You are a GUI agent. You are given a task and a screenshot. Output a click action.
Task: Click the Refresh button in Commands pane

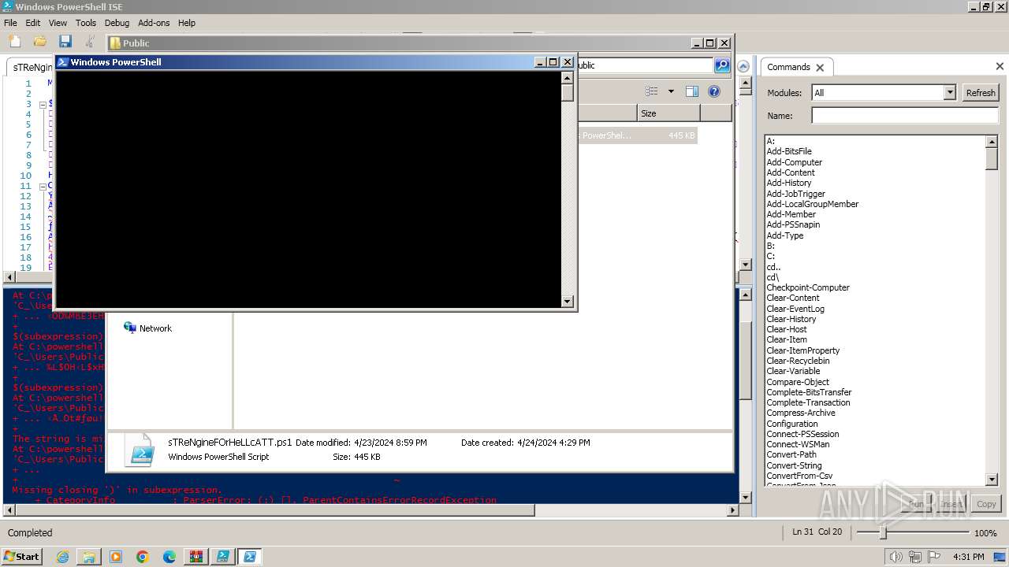click(x=981, y=93)
